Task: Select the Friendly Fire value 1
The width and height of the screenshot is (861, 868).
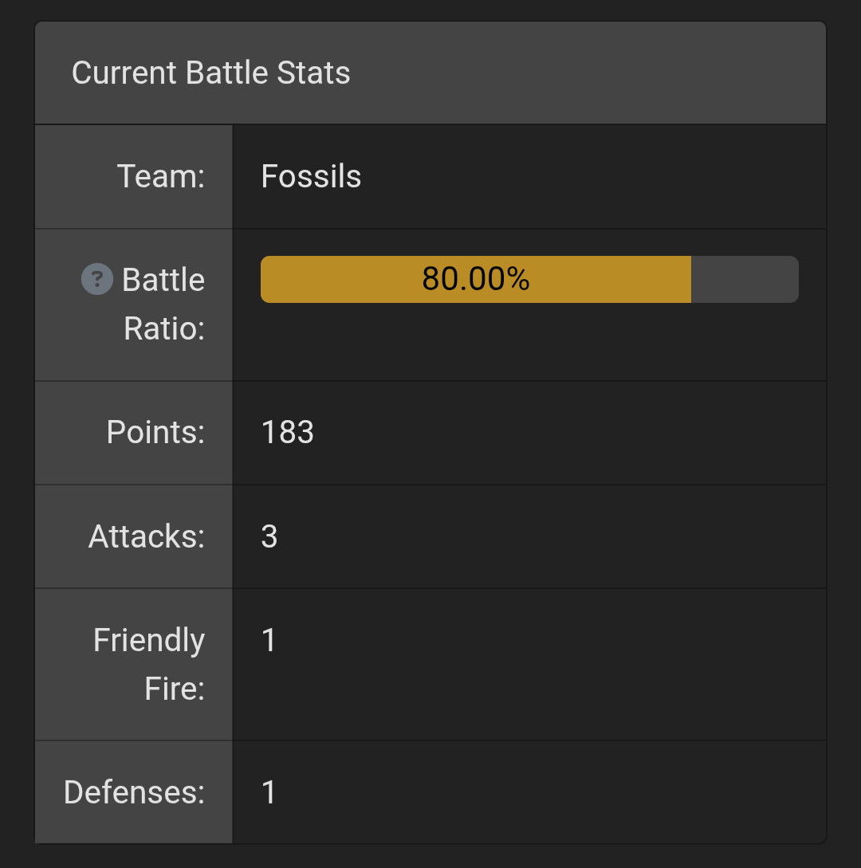Action: pyautogui.click(x=269, y=640)
